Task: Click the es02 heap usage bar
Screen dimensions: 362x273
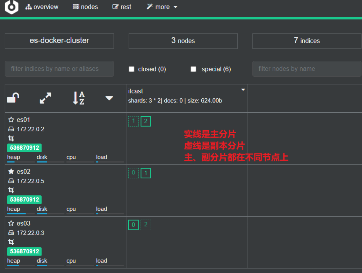Action: (x=21, y=214)
